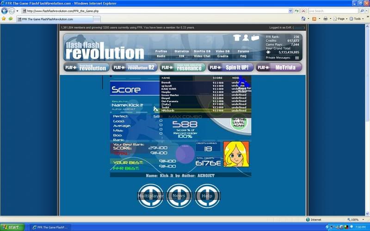
Task: Open the Profiles site menu item
Action: click(161, 51)
